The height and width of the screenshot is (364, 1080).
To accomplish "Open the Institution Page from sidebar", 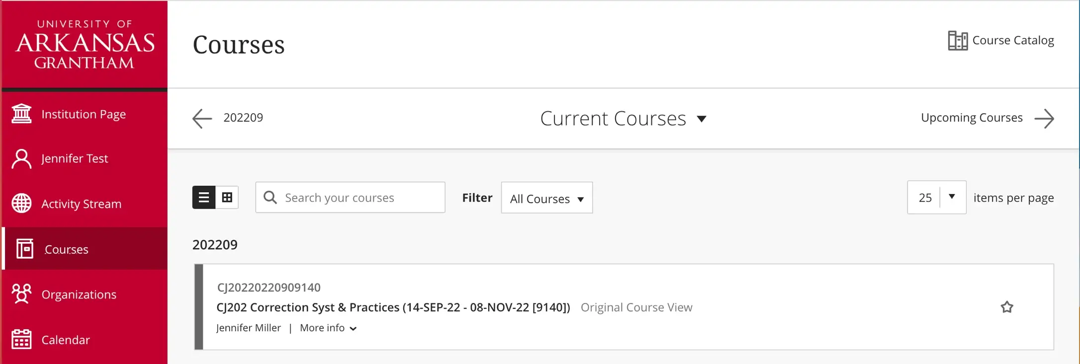I will (83, 114).
